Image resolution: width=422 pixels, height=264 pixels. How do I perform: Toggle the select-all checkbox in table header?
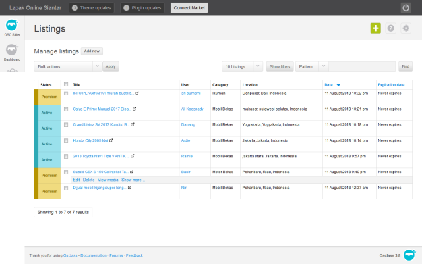[x=65, y=84]
